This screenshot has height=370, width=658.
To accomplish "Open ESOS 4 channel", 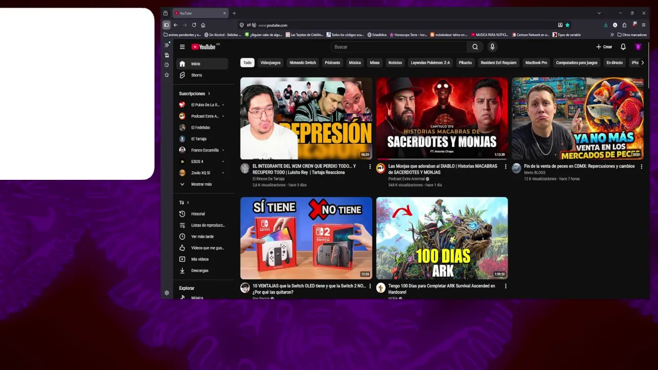I will (202, 161).
